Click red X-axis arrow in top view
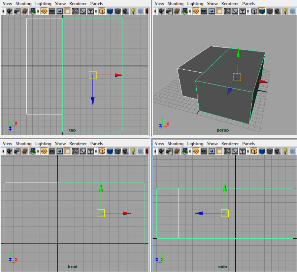The height and width of the screenshot is (272, 297). click(x=118, y=75)
